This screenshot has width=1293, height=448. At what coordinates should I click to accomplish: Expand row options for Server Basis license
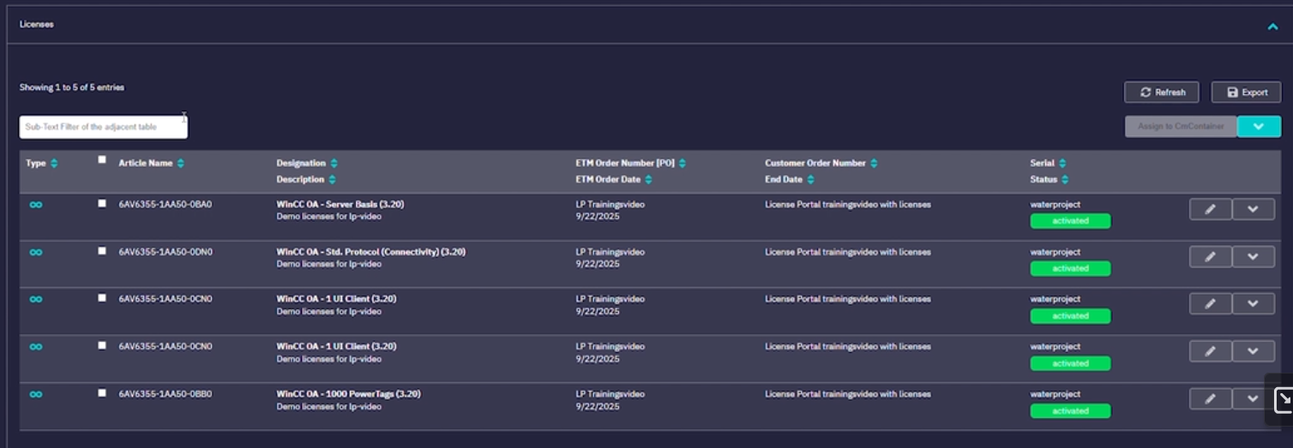pos(1253,209)
